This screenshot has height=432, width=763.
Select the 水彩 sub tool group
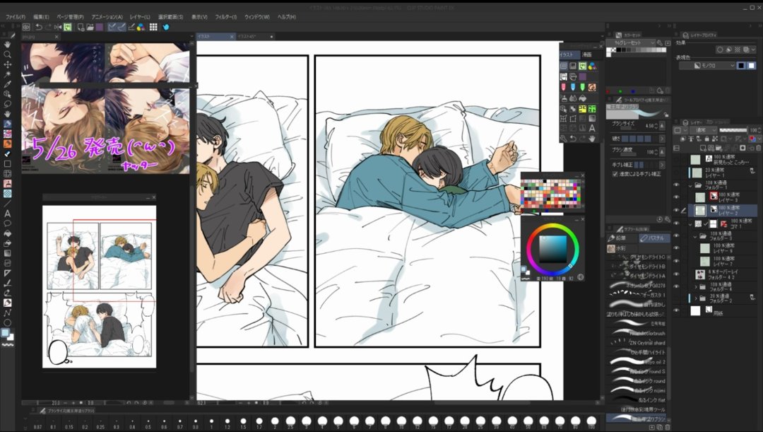[622, 248]
